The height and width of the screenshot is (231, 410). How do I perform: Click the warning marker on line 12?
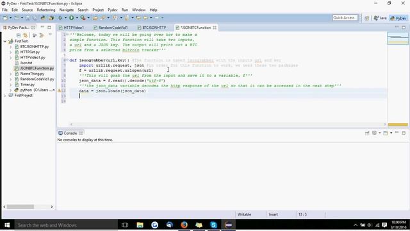click(59, 91)
